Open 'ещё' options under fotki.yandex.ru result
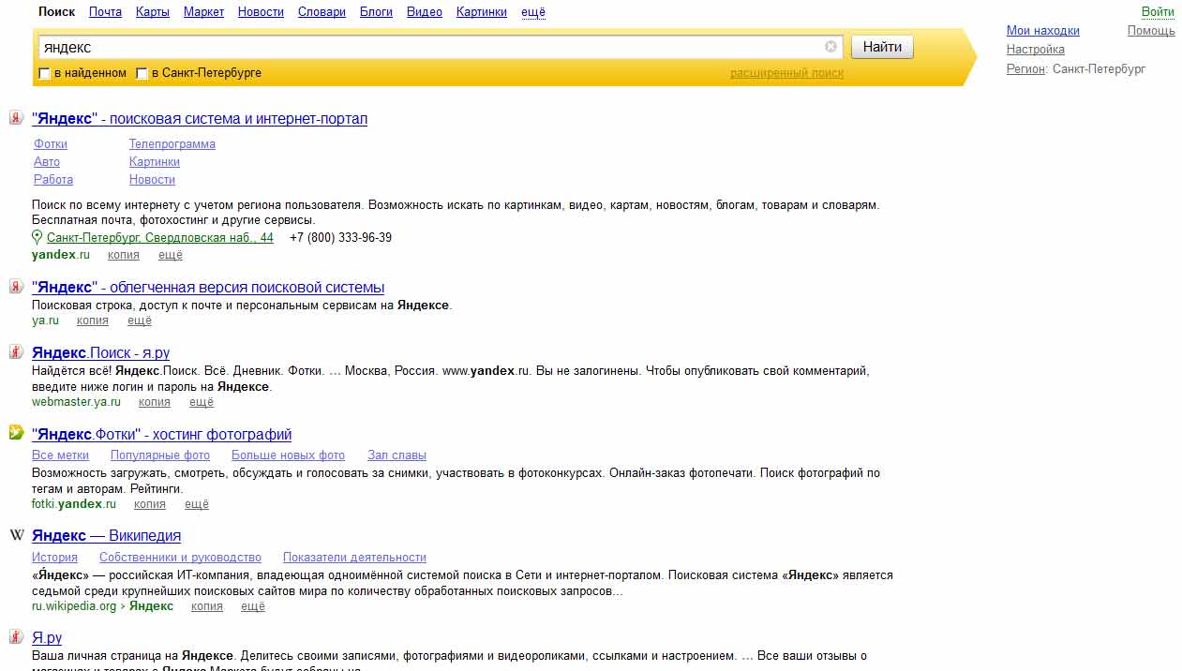The width and height of the screenshot is (1182, 671). click(x=197, y=504)
